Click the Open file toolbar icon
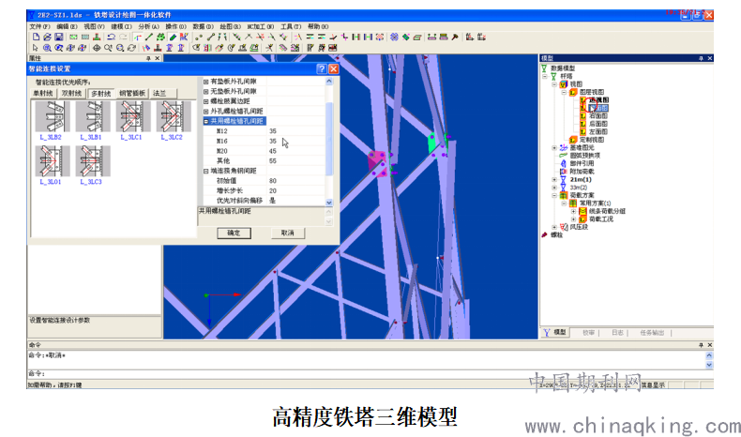The image size is (741, 437). [x=47, y=37]
